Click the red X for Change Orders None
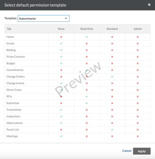 pos(61,77)
